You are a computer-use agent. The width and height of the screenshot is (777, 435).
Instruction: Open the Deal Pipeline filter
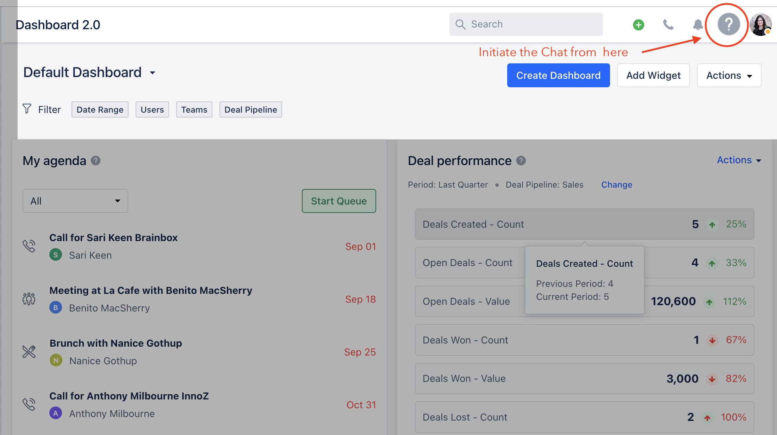click(251, 109)
